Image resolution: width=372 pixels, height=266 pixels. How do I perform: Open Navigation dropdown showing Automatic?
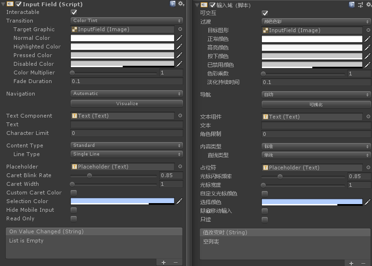pyautogui.click(x=127, y=94)
